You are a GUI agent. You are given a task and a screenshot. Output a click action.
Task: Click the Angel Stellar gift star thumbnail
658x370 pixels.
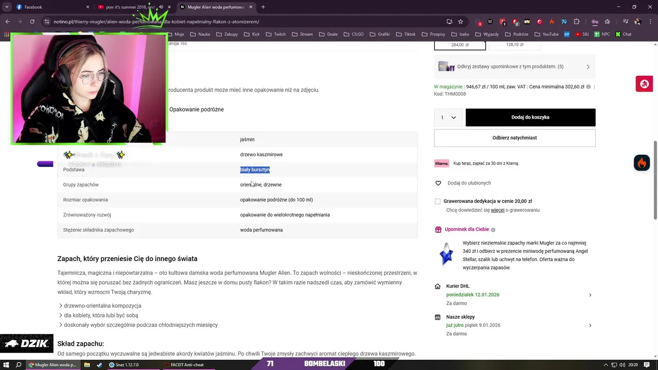pos(446,255)
